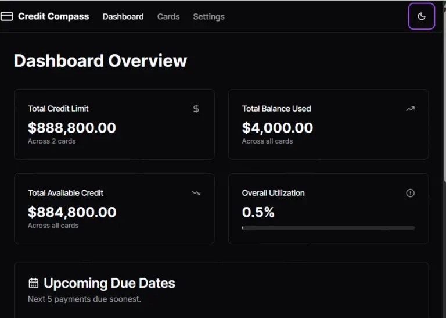This screenshot has height=318, width=446.
Task: Click the Total Credit Limit card label
Action: 58,109
